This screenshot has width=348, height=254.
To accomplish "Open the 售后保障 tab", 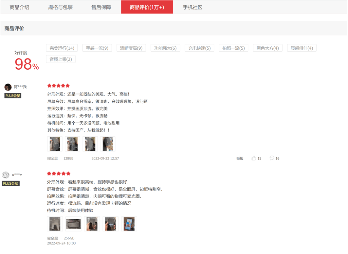I will (101, 7).
